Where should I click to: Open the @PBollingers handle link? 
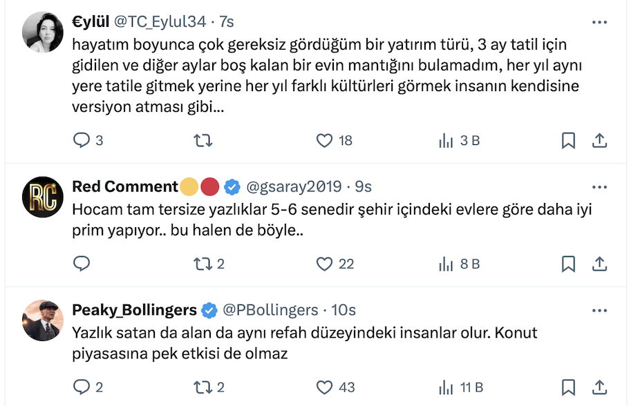271,309
